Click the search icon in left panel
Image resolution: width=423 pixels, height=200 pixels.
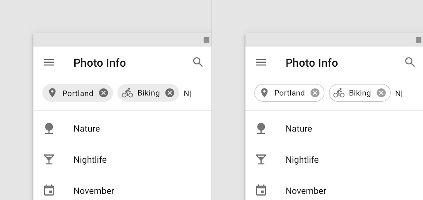click(198, 62)
